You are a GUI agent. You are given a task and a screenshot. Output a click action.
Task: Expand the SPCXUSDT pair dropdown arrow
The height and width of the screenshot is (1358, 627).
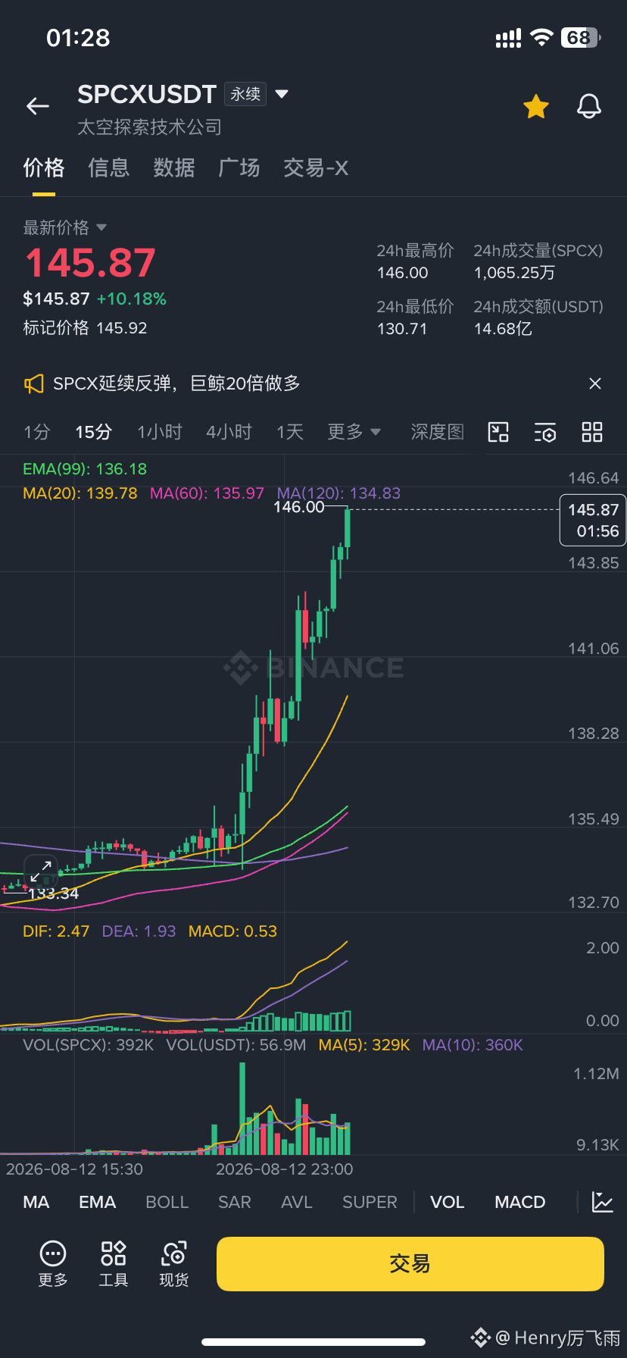tap(282, 94)
